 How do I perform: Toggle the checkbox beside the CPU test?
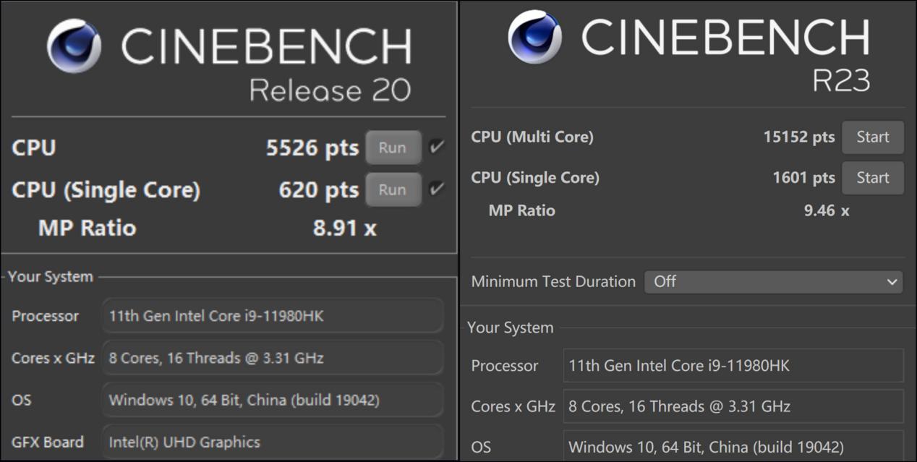pyautogui.click(x=436, y=147)
